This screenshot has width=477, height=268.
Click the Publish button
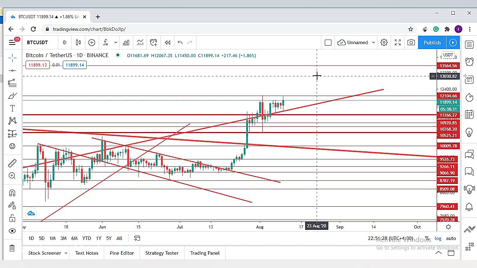(432, 42)
